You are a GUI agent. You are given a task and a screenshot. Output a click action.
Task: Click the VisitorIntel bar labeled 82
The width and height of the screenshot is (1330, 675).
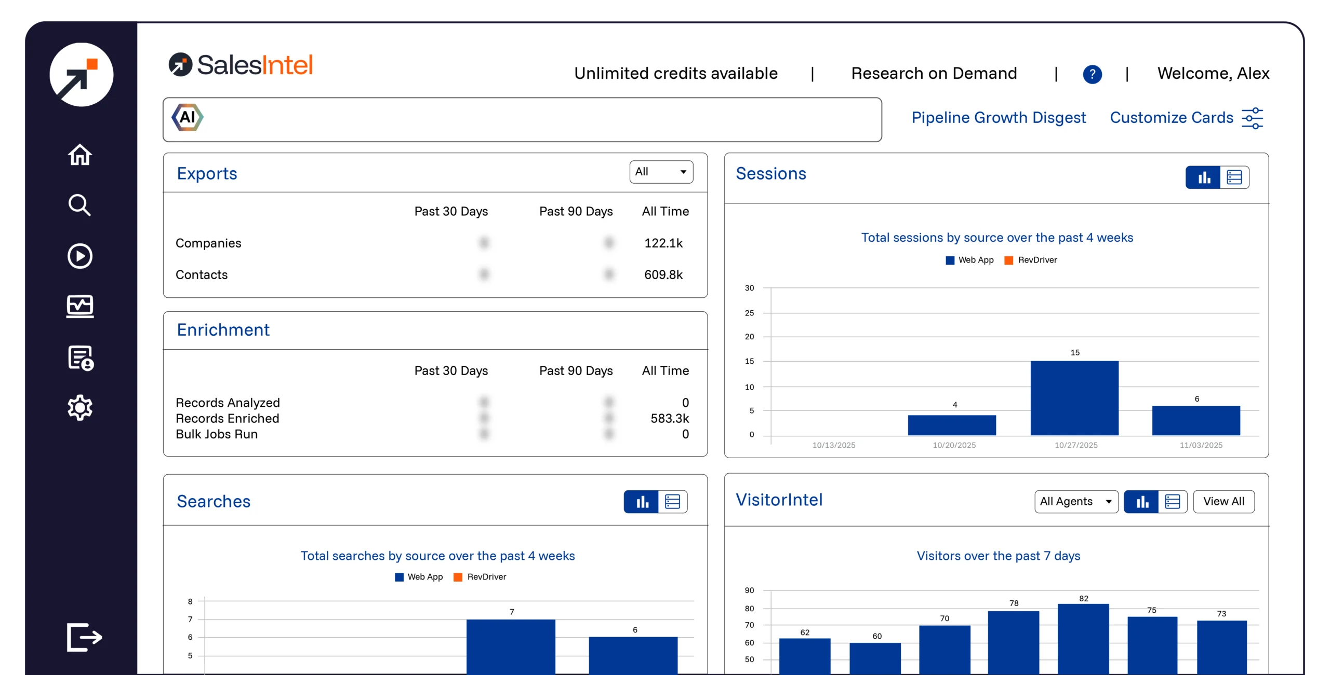click(x=1083, y=639)
